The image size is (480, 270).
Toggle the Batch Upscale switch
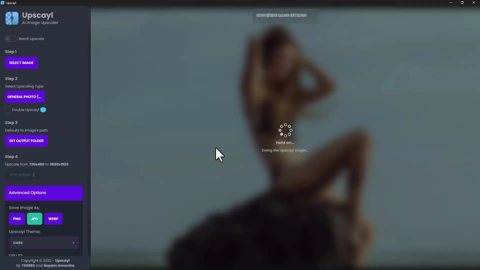click(11, 38)
